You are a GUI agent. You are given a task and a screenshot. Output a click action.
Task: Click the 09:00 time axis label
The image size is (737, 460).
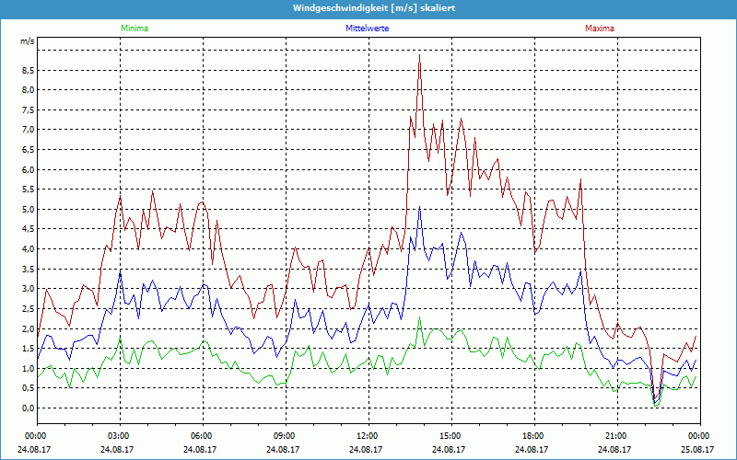pyautogui.click(x=286, y=436)
